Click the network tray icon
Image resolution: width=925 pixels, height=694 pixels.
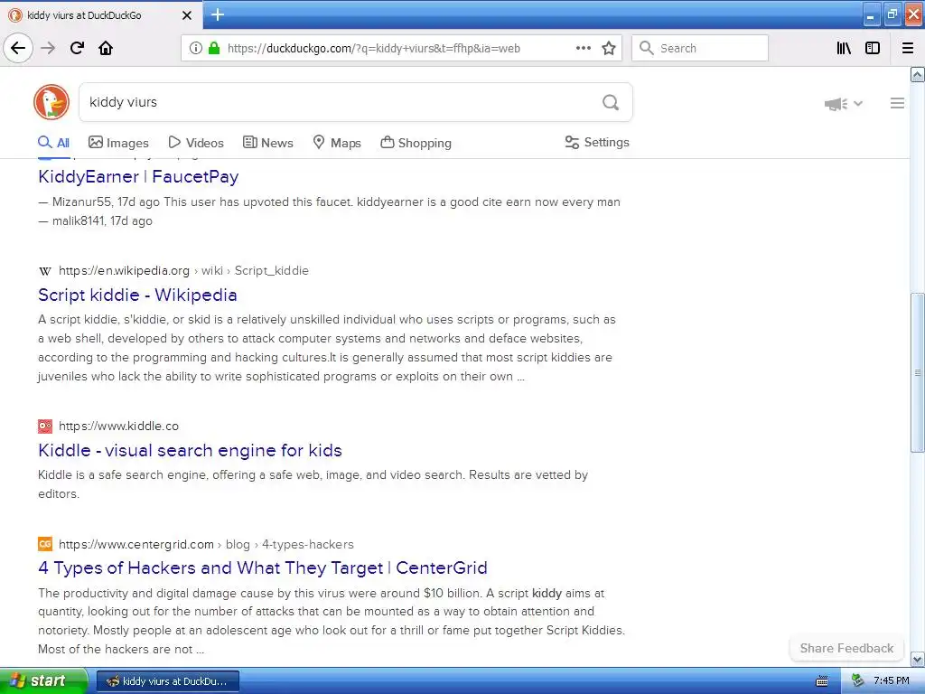pos(857,681)
